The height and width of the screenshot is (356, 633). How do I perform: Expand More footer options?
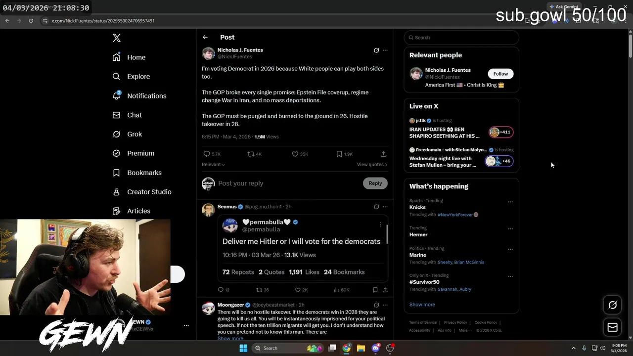coord(465,330)
